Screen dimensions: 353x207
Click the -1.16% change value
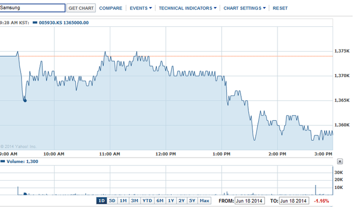321,201
